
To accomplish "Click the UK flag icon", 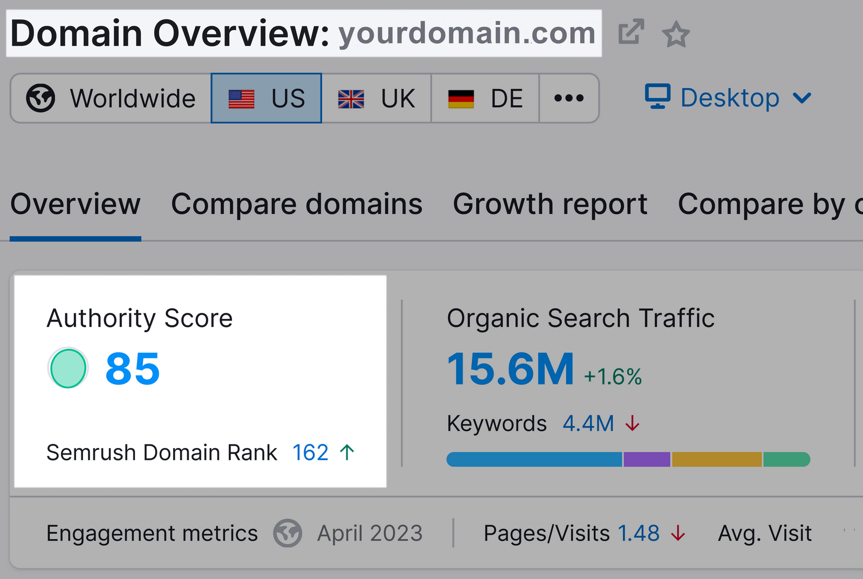I will point(351,97).
